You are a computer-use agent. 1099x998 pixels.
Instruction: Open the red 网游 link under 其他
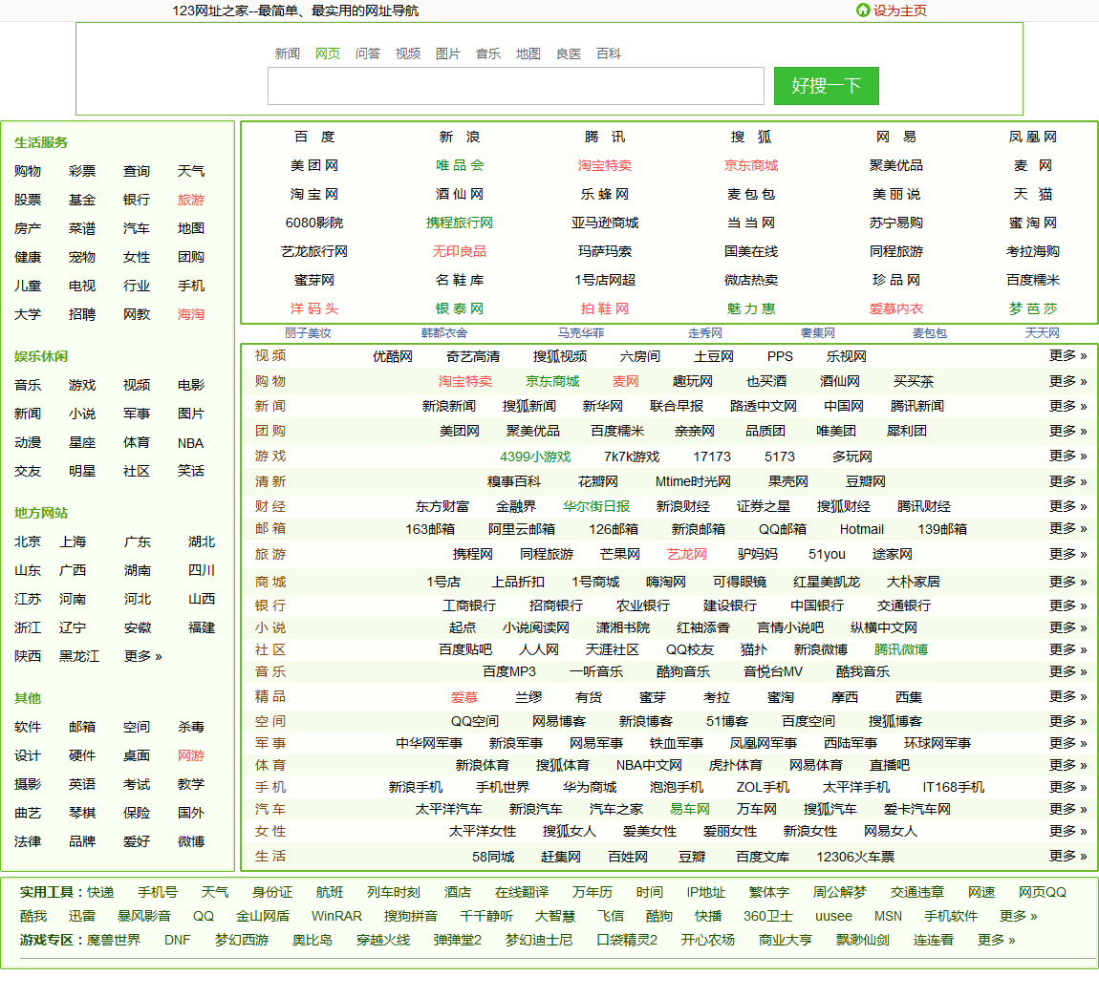coord(190,755)
